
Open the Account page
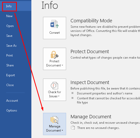[x=12, y=101]
